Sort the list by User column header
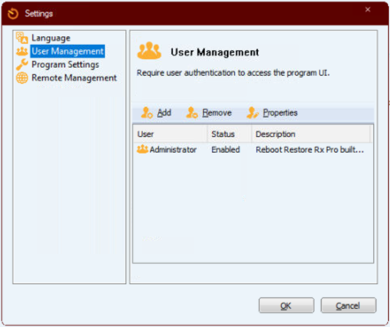The image size is (390, 327). pos(170,134)
